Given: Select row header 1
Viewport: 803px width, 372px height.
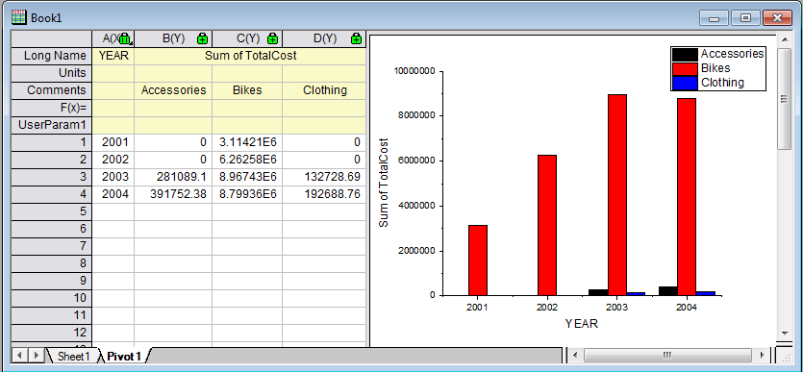Looking at the screenshot, I should pos(52,142).
